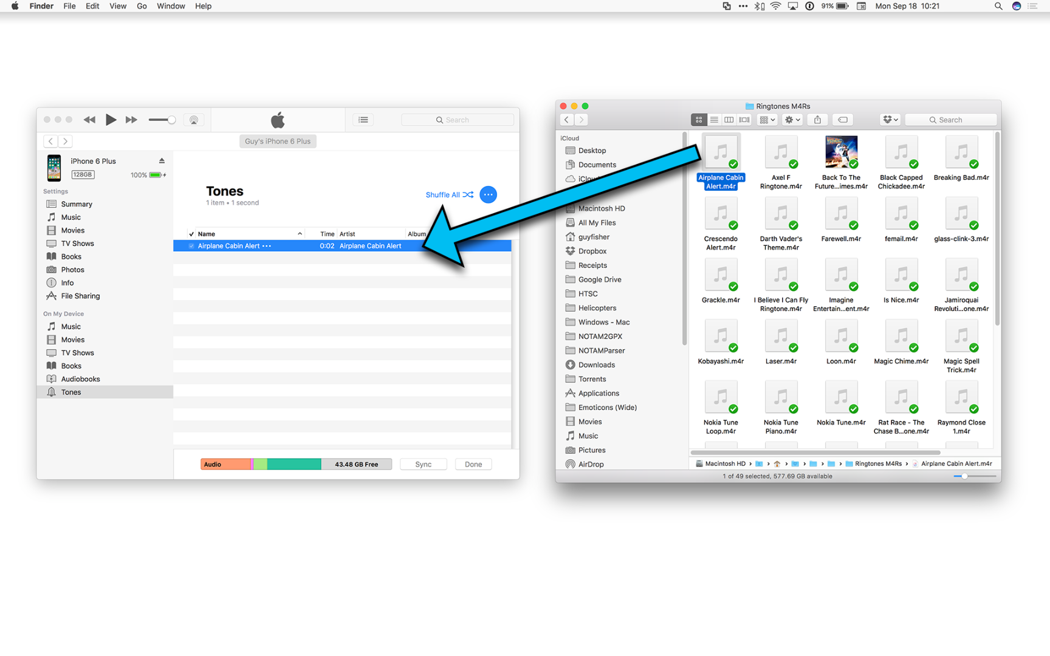Select Audiobooks under On My Device
The image size is (1050, 656).
click(x=80, y=379)
